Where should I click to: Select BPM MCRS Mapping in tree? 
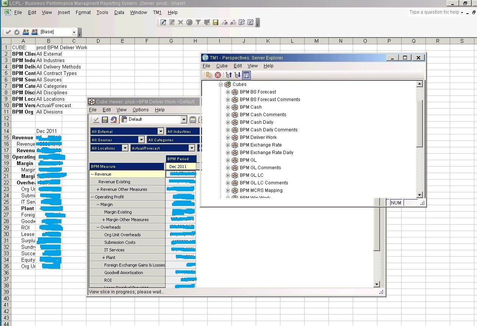click(261, 190)
